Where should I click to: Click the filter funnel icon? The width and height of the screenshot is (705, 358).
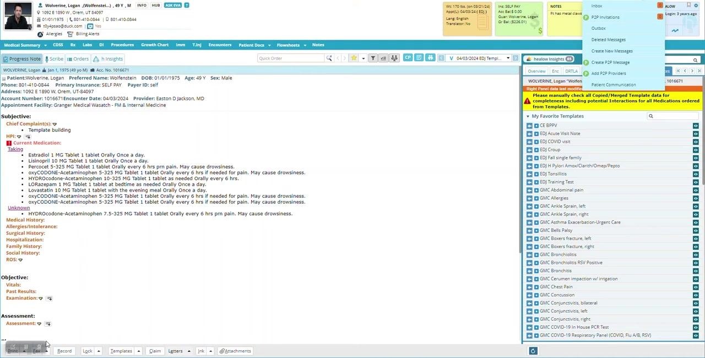(373, 58)
